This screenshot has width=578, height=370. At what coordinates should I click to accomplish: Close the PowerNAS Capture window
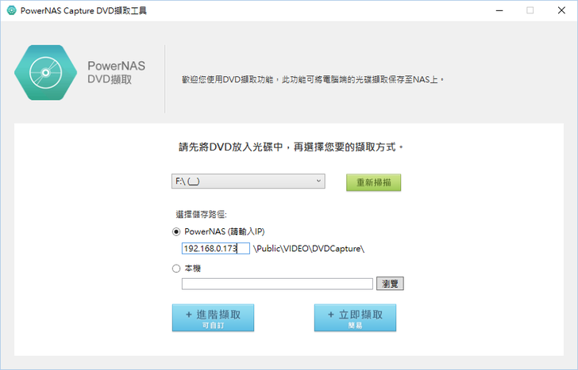pyautogui.click(x=561, y=10)
